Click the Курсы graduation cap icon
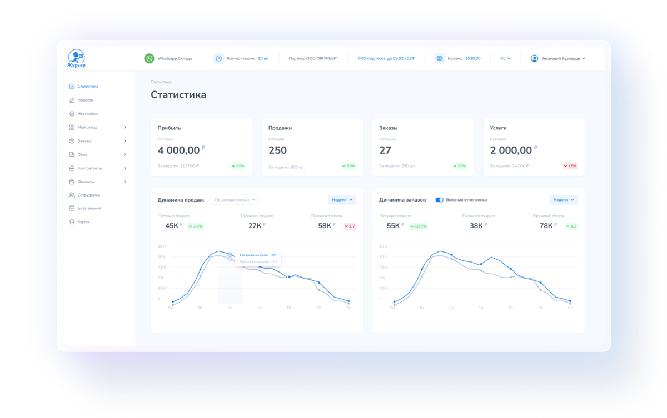The image size is (667, 418). coord(72,221)
